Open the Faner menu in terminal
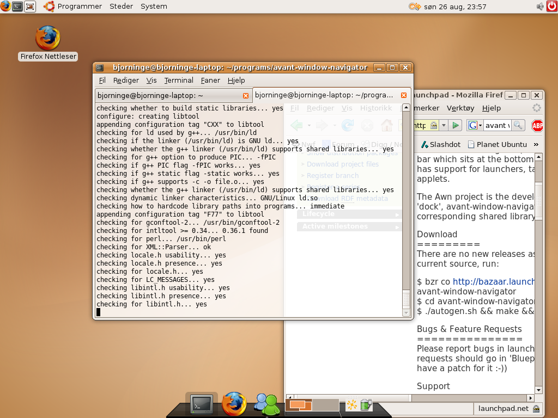The height and width of the screenshot is (418, 558). coord(210,81)
